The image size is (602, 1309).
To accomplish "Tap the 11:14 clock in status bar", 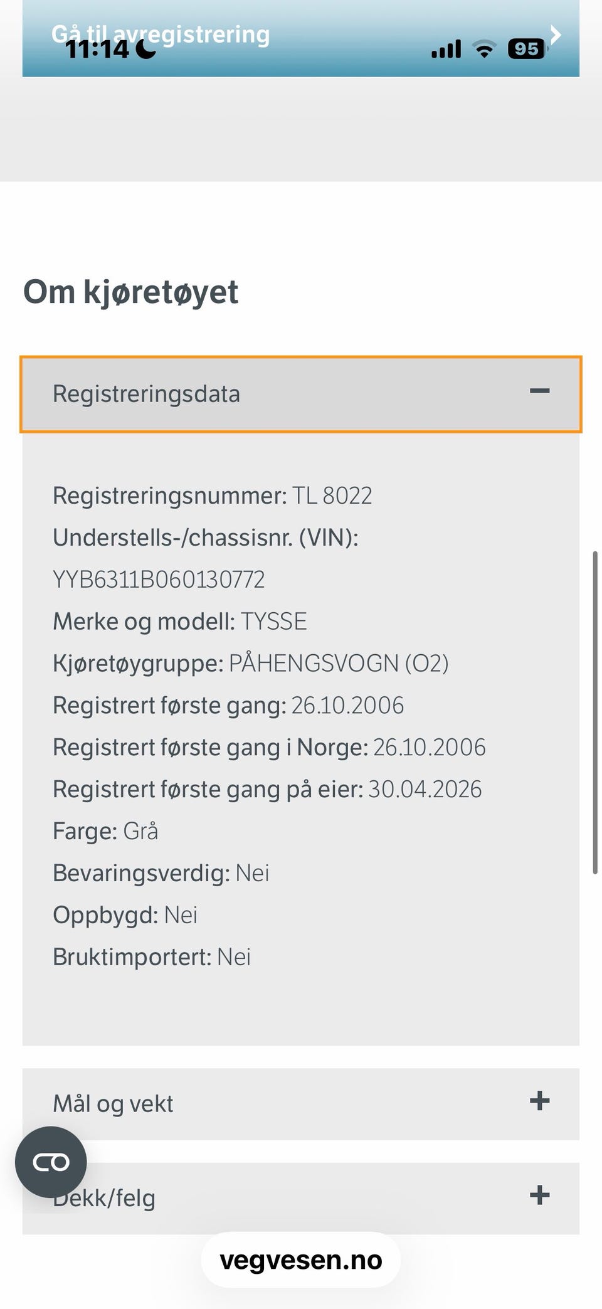I will pos(97,49).
